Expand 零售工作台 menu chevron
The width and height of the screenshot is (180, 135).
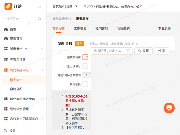coord(42,59)
